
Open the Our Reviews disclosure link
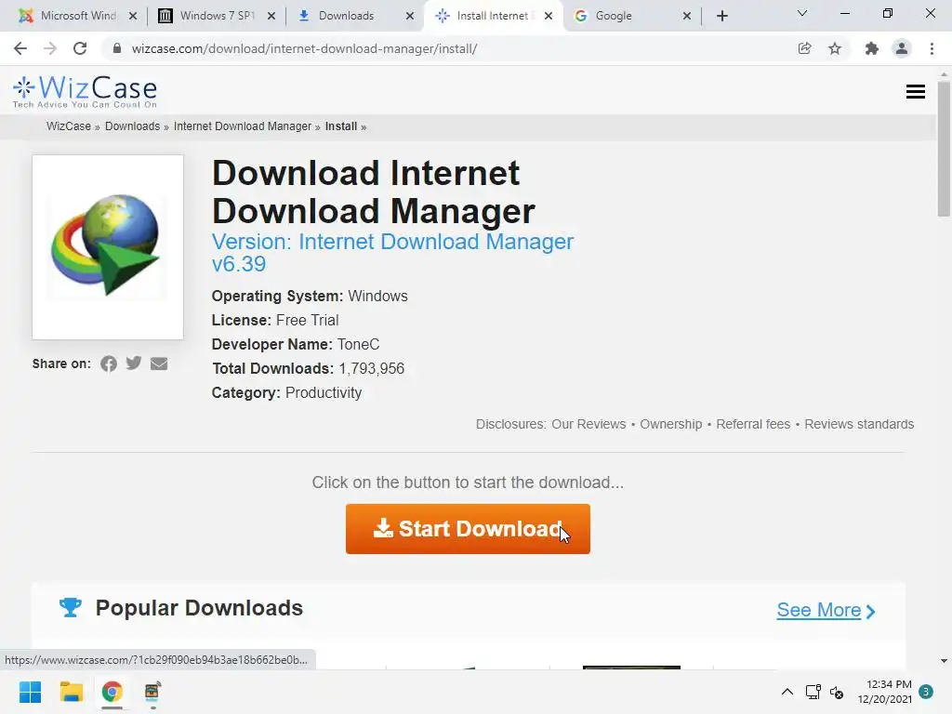pos(588,424)
